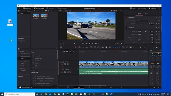Adjust the Pitch slider in Inspector

(x=143, y=43)
